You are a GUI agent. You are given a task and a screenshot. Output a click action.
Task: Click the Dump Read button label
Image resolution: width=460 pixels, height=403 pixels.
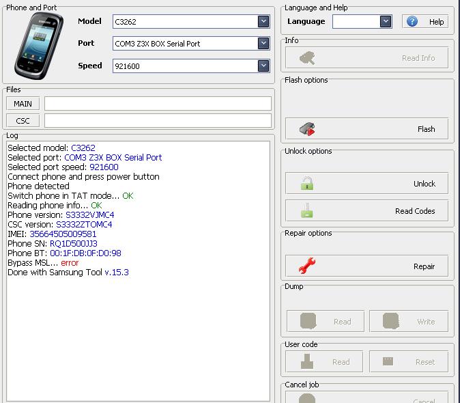tap(343, 322)
